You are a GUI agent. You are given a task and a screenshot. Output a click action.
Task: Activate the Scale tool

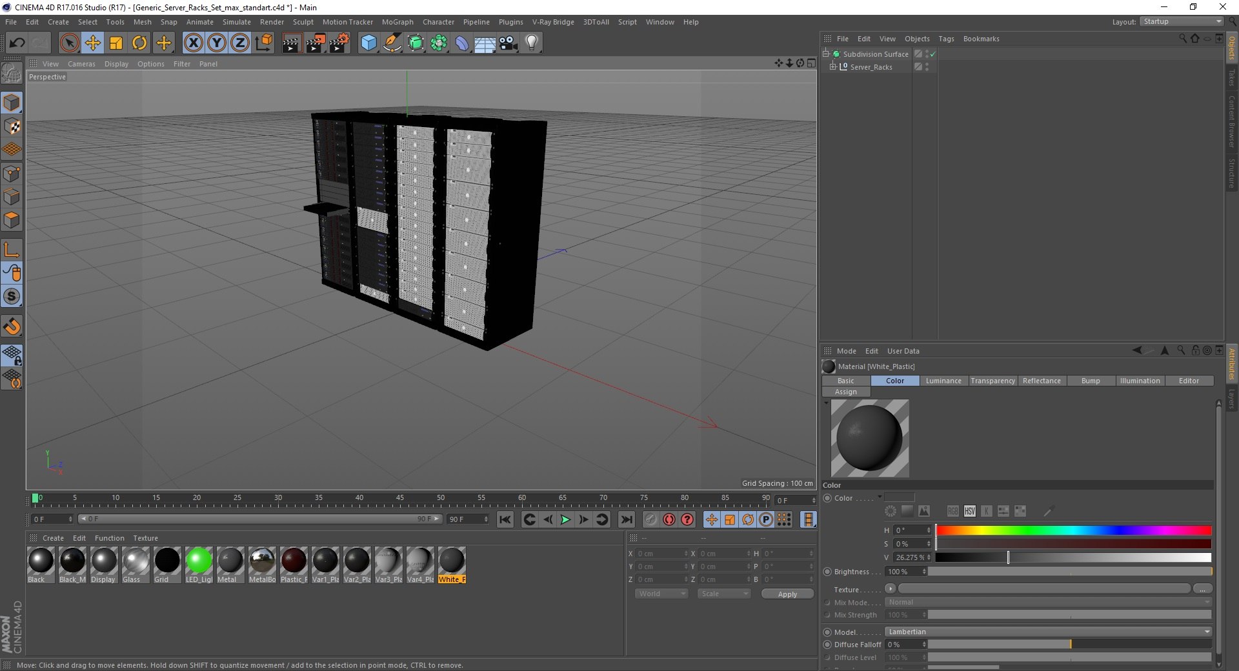(x=116, y=43)
